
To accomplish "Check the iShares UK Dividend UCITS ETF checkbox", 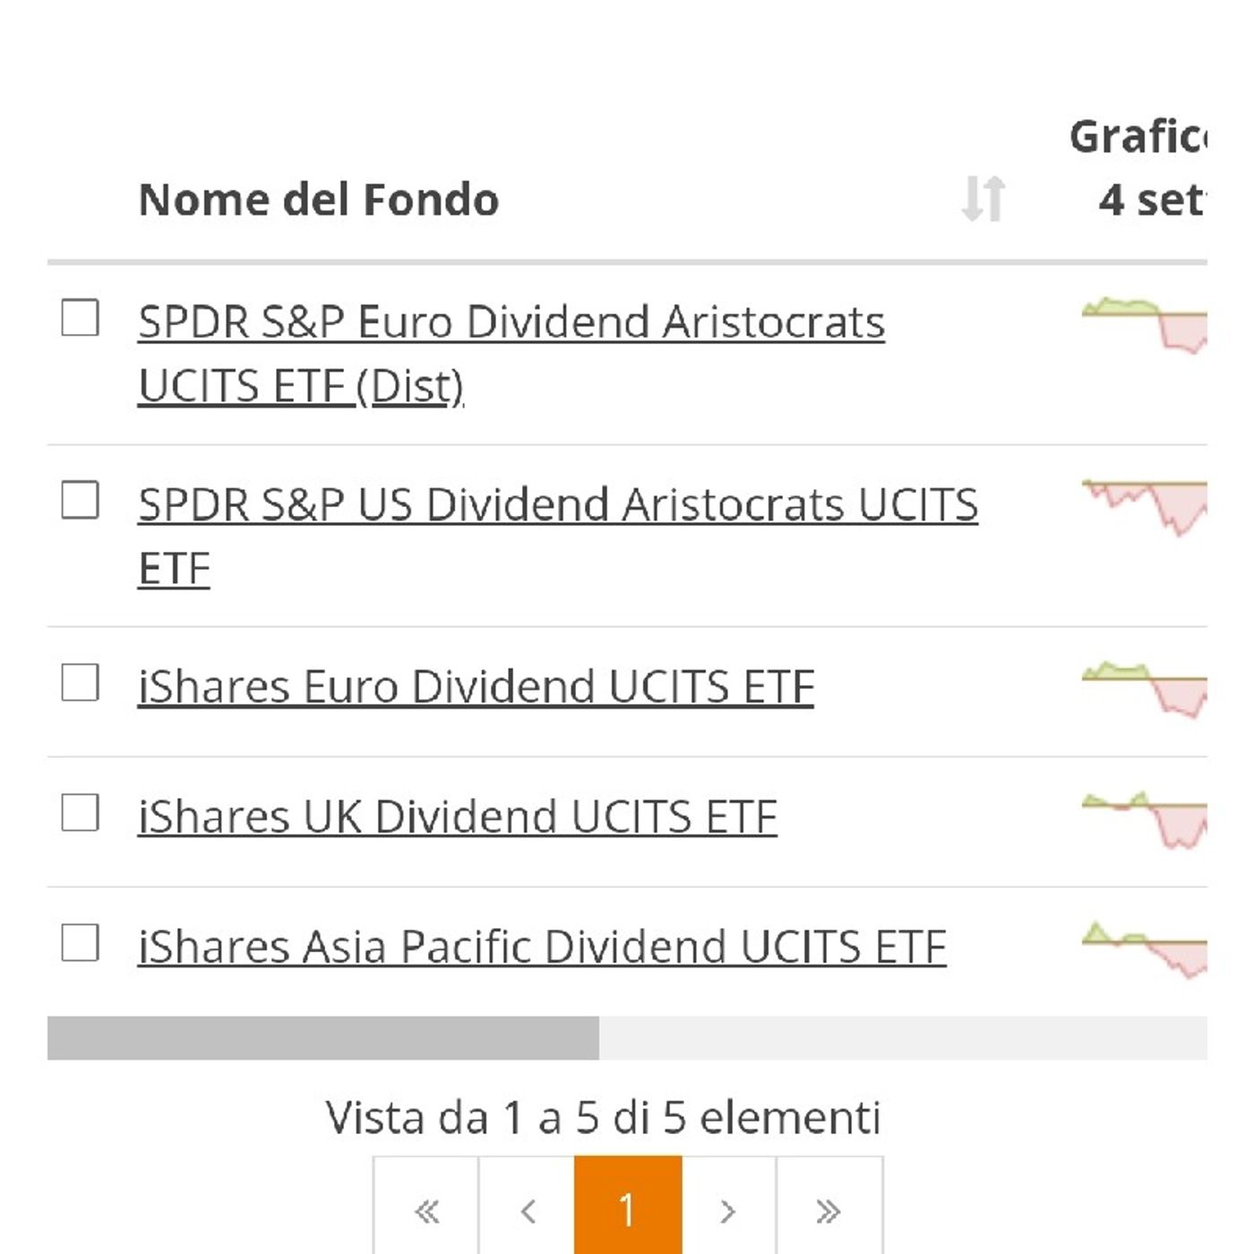I will point(79,813).
